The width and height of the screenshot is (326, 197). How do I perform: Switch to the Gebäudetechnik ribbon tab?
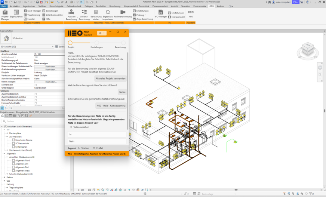pyautogui.click(x=74, y=6)
